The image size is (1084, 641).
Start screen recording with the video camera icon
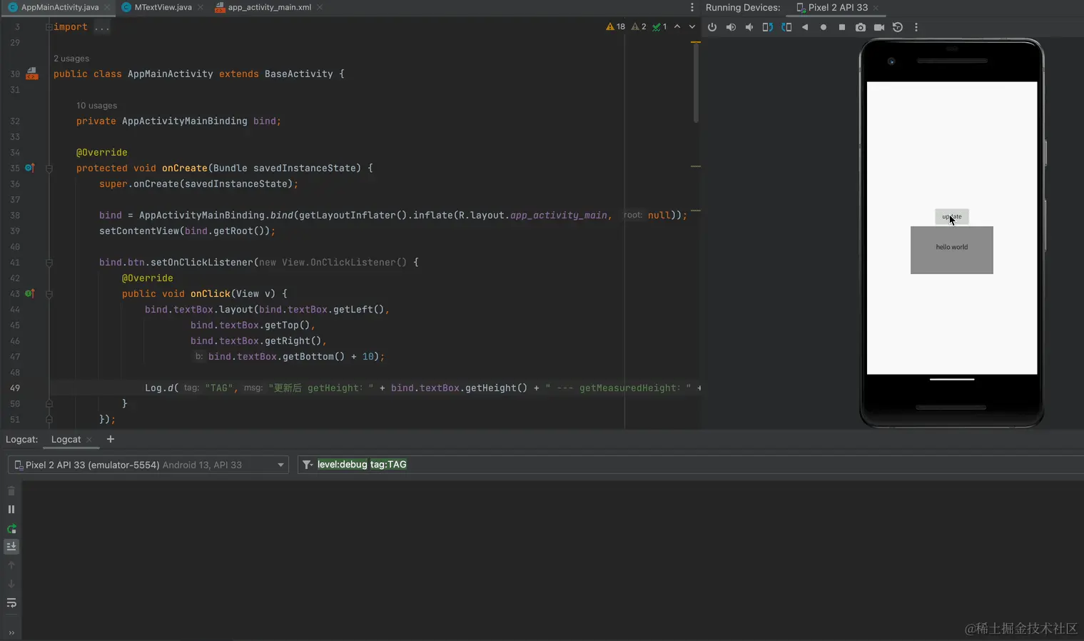(x=879, y=27)
